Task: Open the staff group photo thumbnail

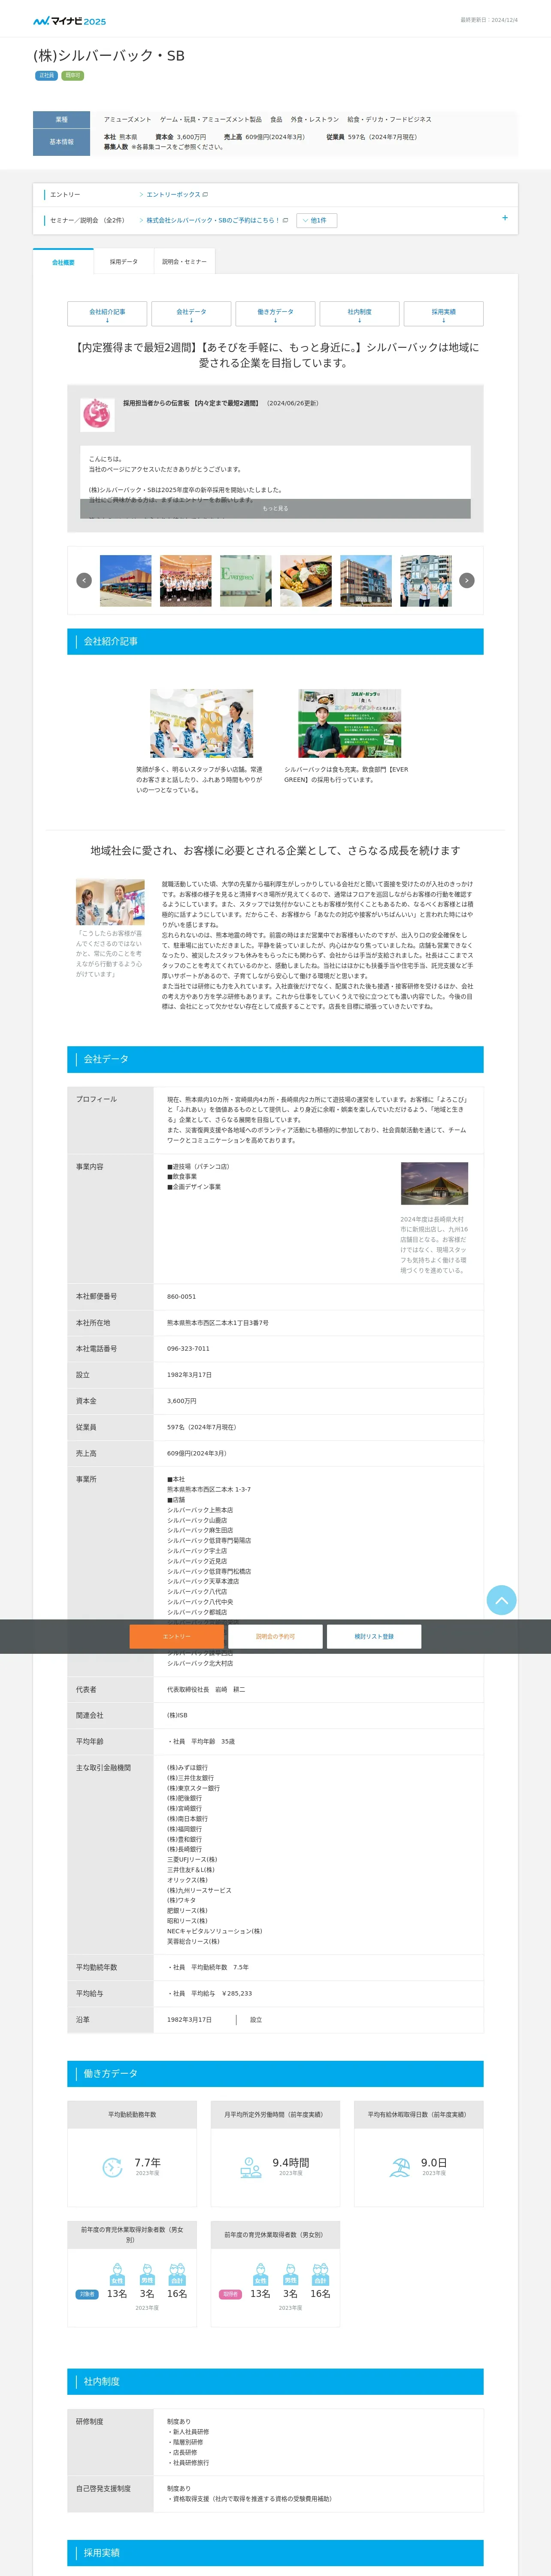Action: 186,581
